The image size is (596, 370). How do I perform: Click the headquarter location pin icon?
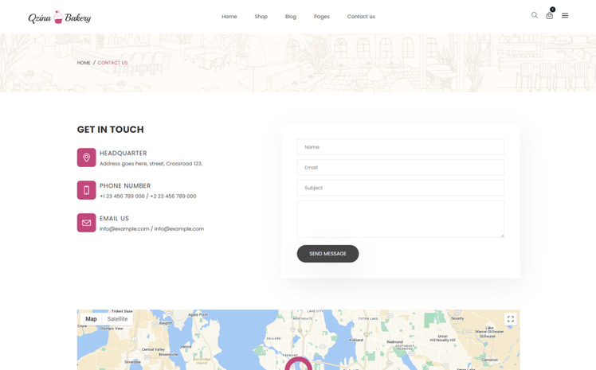click(86, 158)
